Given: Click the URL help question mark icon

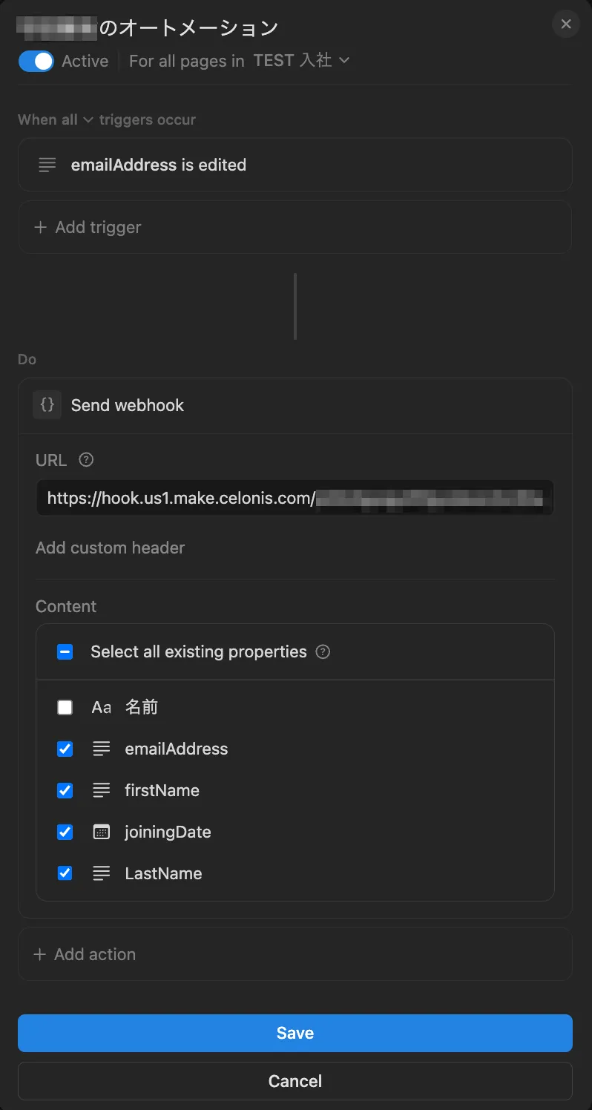Looking at the screenshot, I should point(86,460).
